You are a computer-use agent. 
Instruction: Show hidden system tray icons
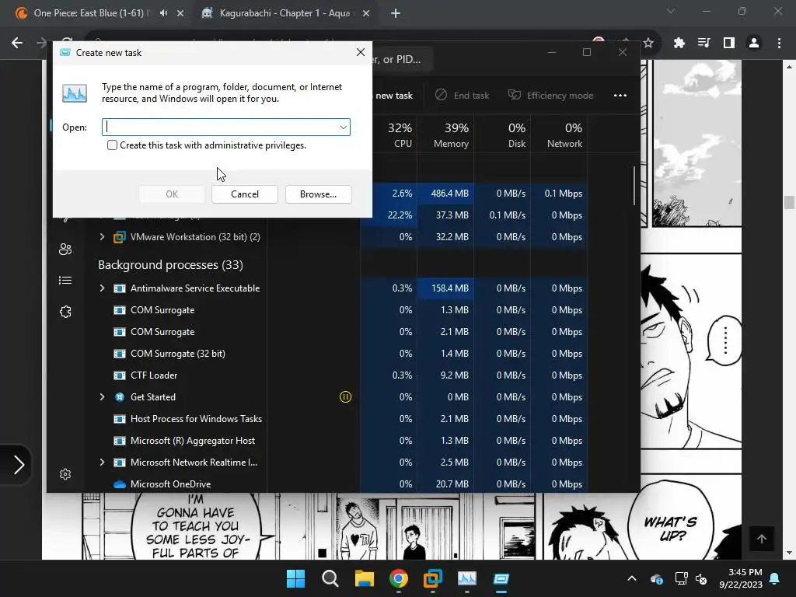(632, 578)
